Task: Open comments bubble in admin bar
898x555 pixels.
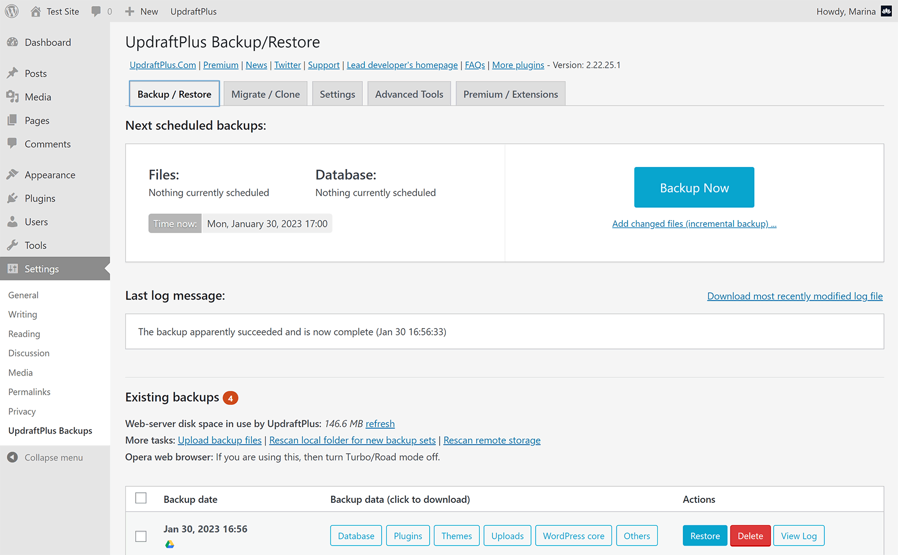Action: pyautogui.click(x=96, y=11)
